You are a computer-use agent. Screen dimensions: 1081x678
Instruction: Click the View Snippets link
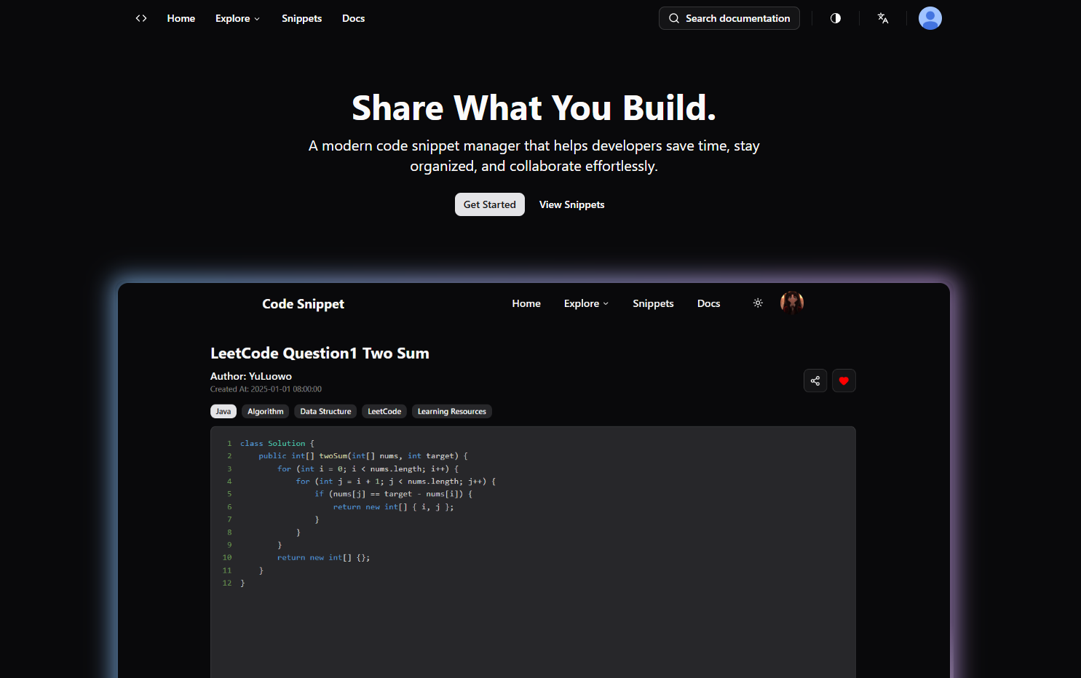click(571, 204)
